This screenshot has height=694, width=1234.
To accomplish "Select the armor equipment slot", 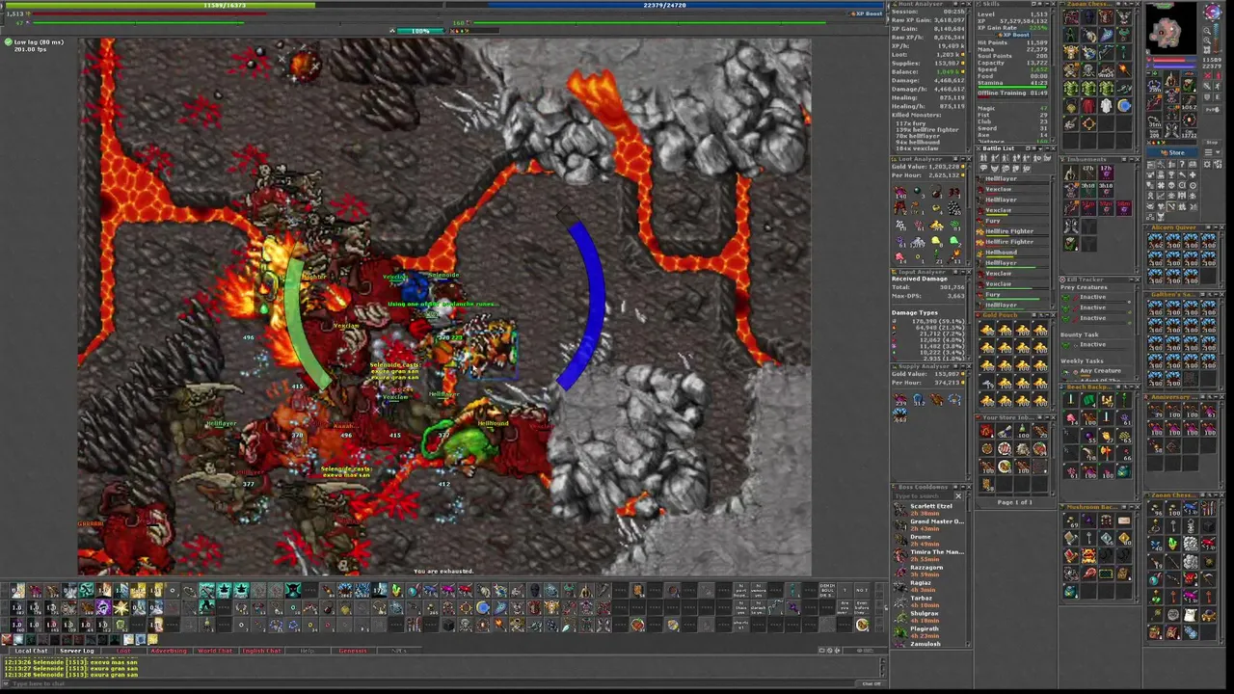I will (1172, 94).
